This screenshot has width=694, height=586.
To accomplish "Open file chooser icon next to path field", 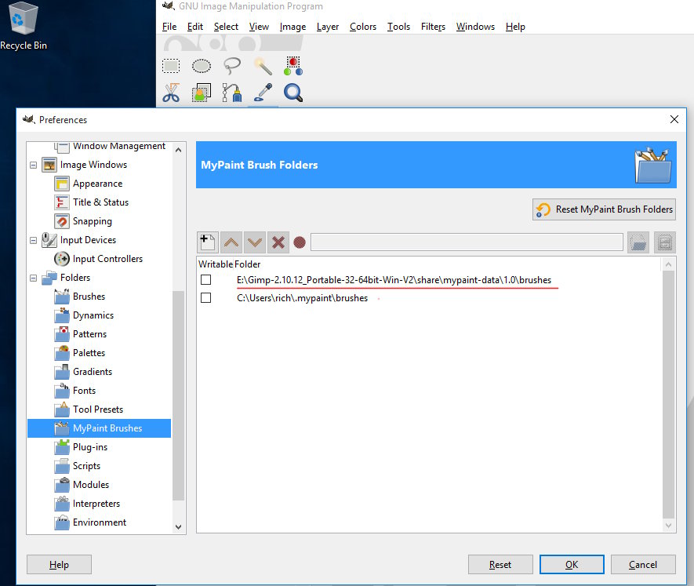I will pyautogui.click(x=638, y=242).
